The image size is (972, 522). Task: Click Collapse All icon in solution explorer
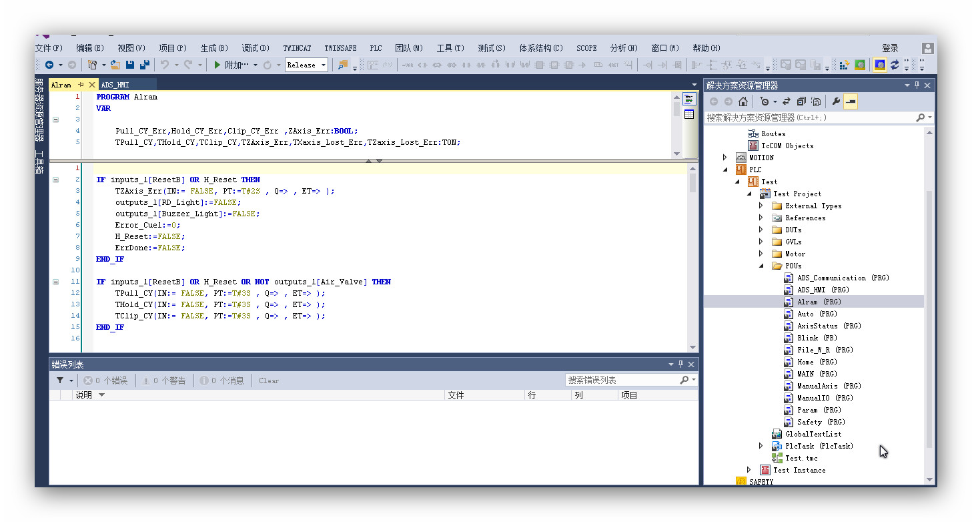(801, 101)
